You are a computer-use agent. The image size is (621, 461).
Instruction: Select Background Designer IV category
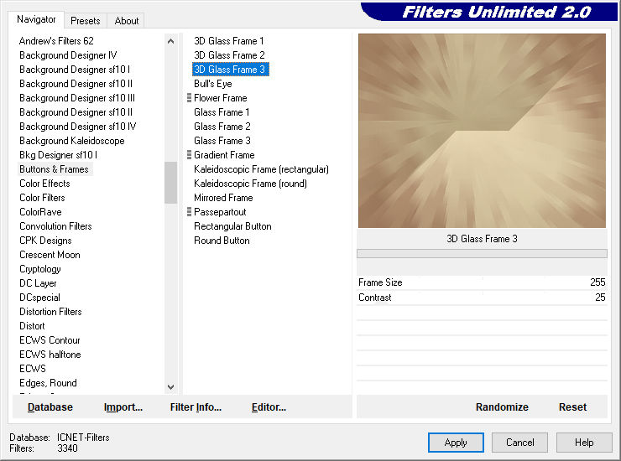click(68, 55)
